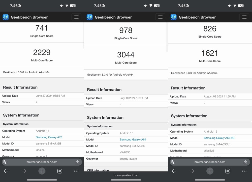Open hamburger menu on Galaxy A73 screen

pyautogui.click(x=76, y=17)
